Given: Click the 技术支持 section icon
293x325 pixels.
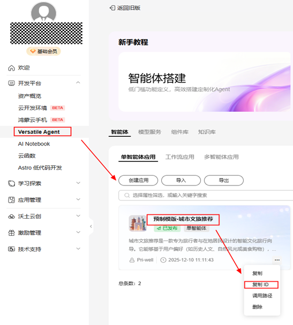Looking at the screenshot, I should tap(11, 249).
